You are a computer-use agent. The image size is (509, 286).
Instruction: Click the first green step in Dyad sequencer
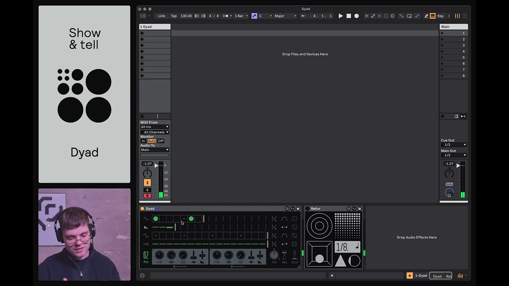(155, 219)
